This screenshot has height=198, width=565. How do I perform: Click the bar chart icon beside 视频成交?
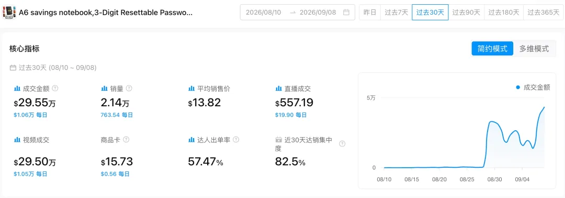coord(17,140)
